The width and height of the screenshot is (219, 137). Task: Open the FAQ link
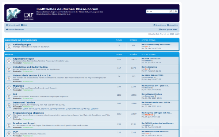[24, 25]
